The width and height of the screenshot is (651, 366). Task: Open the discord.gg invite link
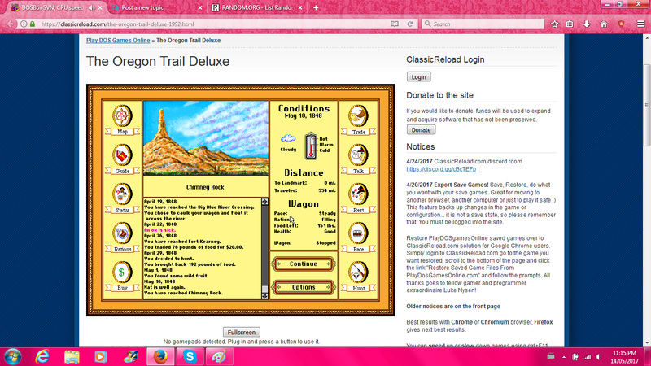coord(441,169)
